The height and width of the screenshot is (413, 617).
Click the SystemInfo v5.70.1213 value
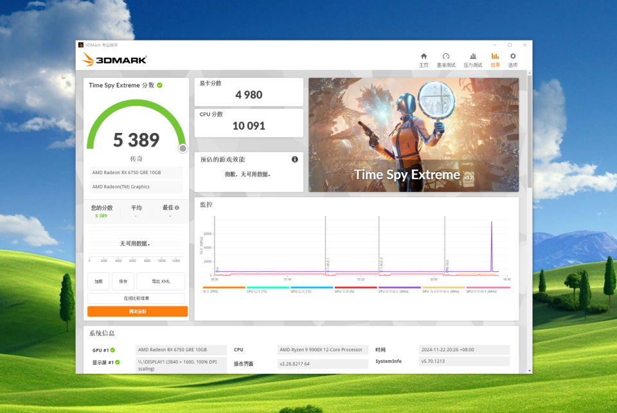pyautogui.click(x=464, y=361)
